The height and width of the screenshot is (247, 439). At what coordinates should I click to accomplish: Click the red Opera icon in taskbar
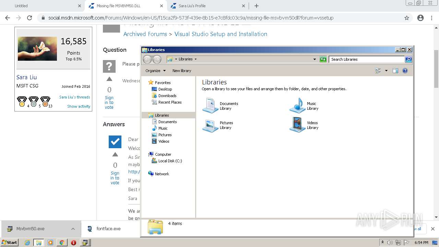[73, 243]
